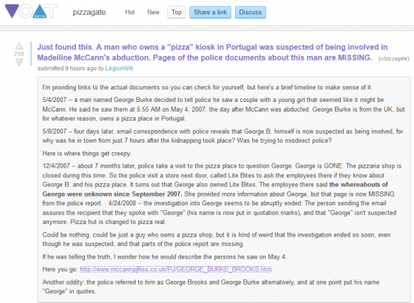
Task: Open the LegionWill user profile
Action: pos(119,68)
